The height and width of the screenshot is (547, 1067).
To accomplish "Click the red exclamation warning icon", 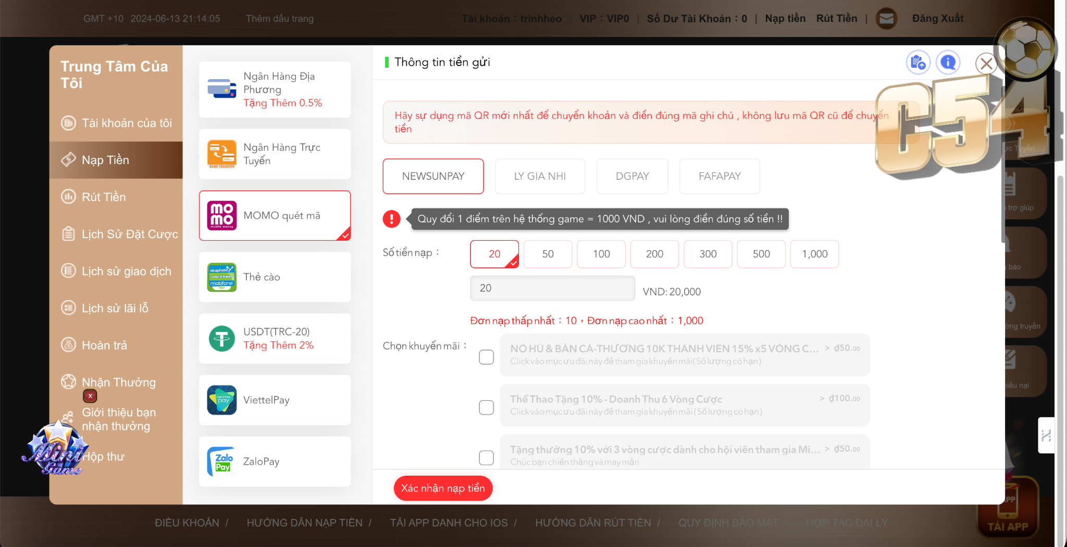I will click(392, 219).
